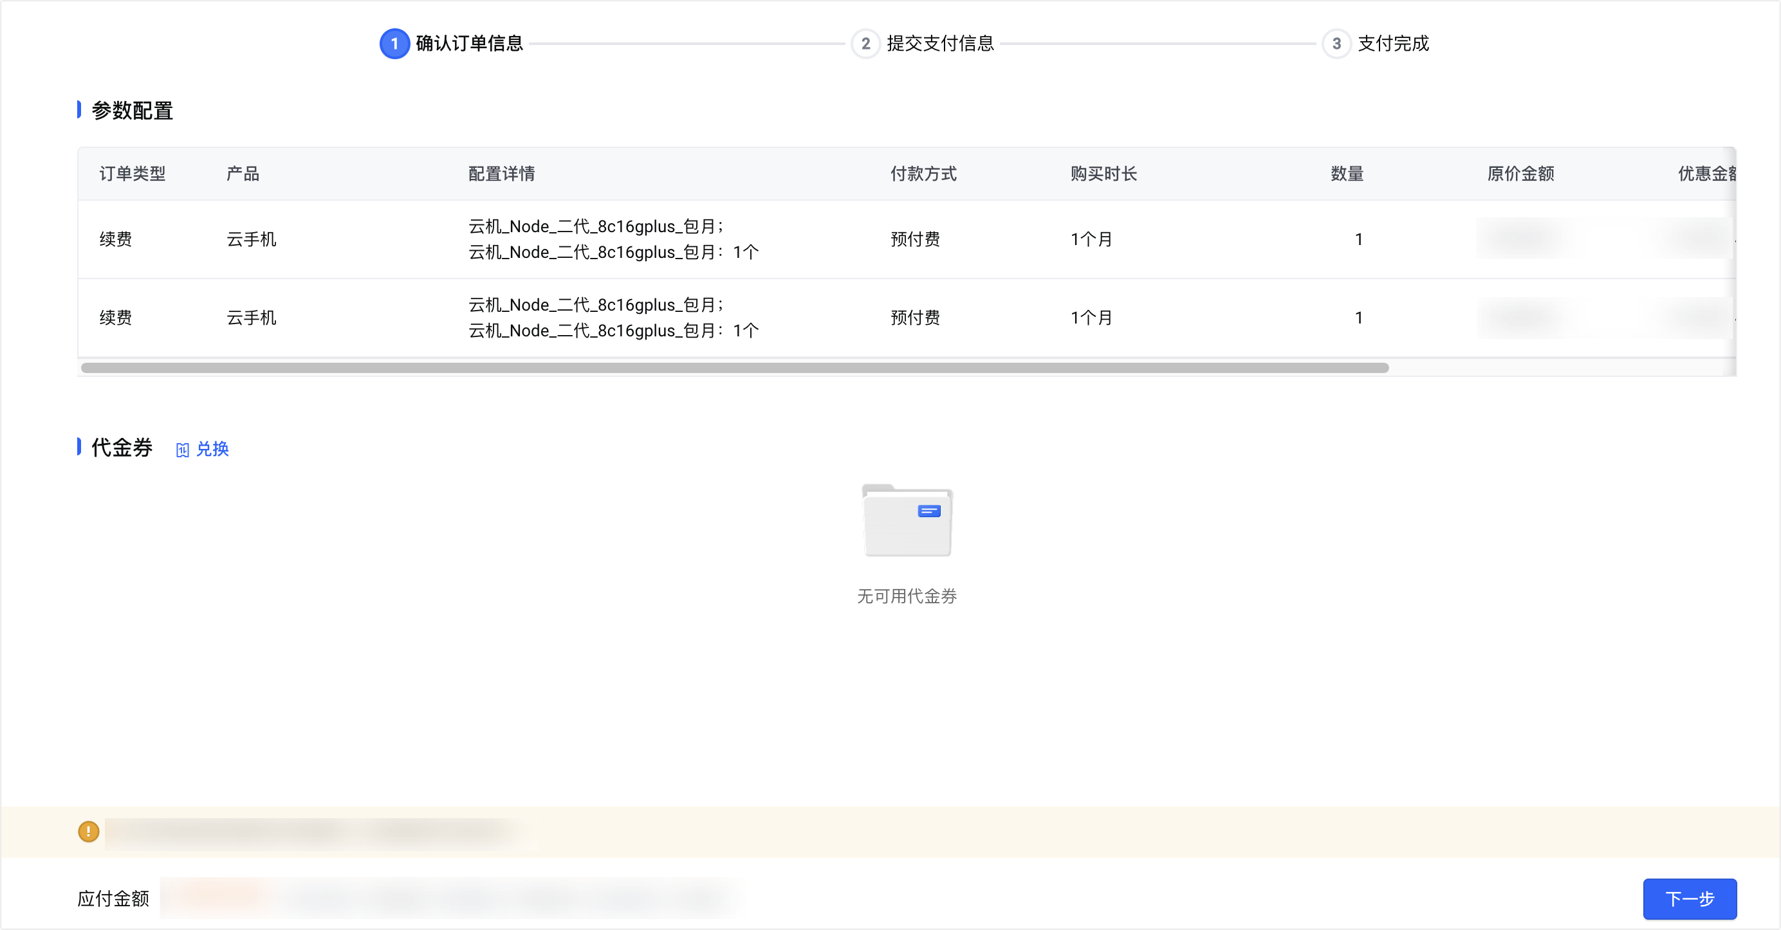Click the 下一步 button
The height and width of the screenshot is (930, 1781).
pyautogui.click(x=1689, y=898)
